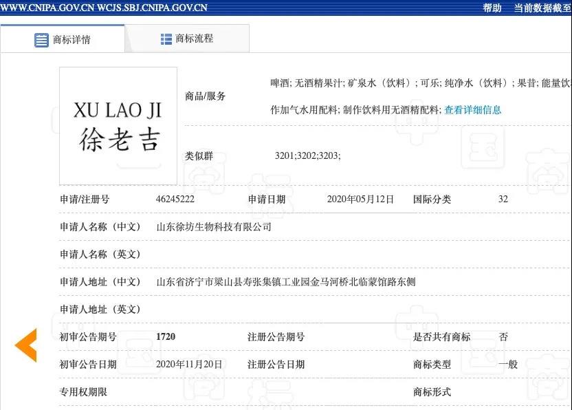Select application date 2020年05月12日
The width and height of the screenshot is (572, 410).
pyautogui.click(x=360, y=199)
